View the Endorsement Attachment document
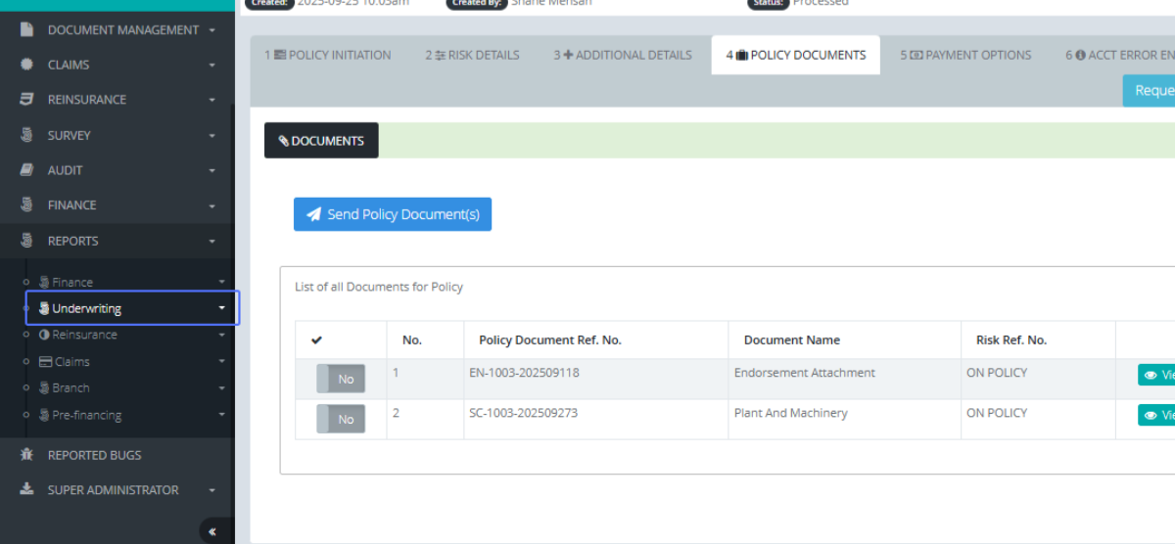 (x=1157, y=375)
